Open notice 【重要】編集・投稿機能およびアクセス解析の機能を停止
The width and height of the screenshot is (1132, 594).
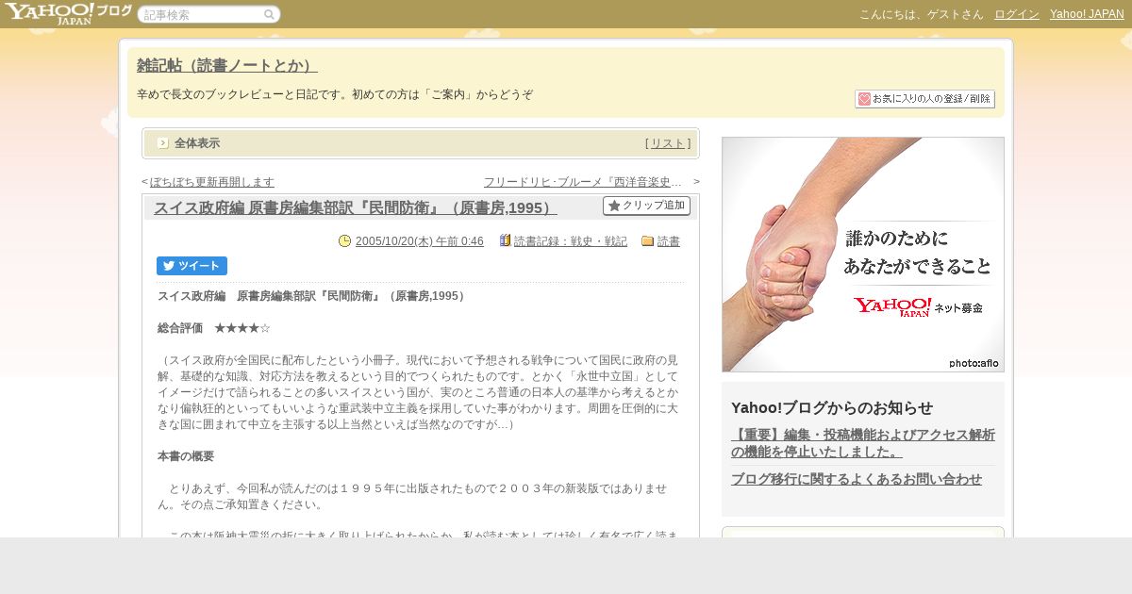[x=863, y=443]
